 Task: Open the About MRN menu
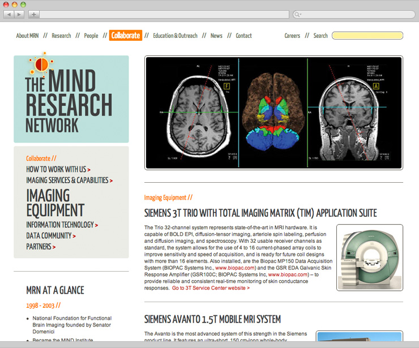tap(27, 36)
